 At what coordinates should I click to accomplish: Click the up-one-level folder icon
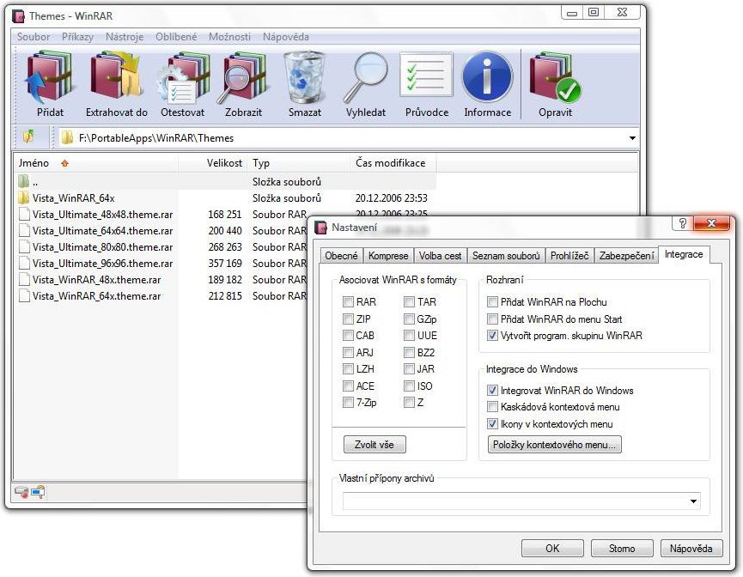[x=28, y=137]
